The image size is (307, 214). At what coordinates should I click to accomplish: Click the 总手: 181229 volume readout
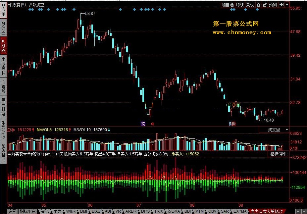(x=21, y=130)
